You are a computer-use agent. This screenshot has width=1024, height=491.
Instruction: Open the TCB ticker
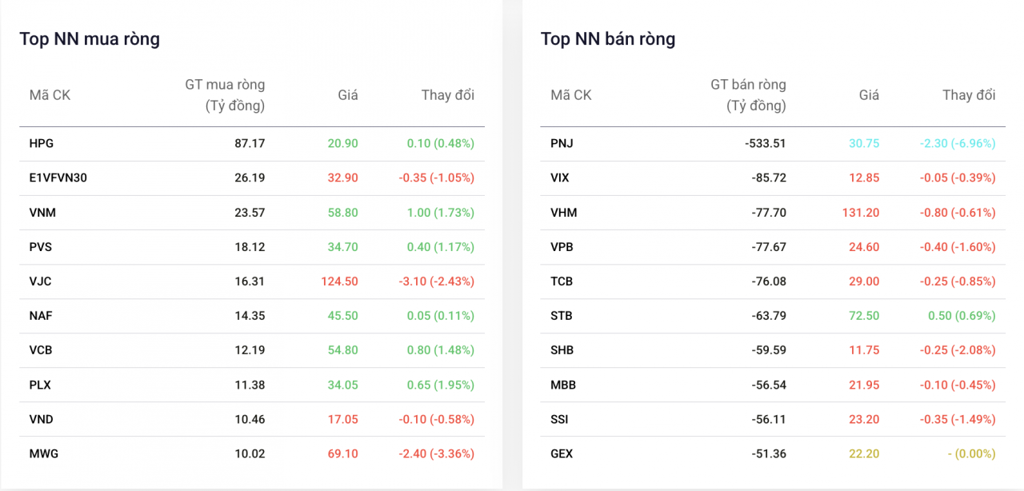click(x=562, y=281)
